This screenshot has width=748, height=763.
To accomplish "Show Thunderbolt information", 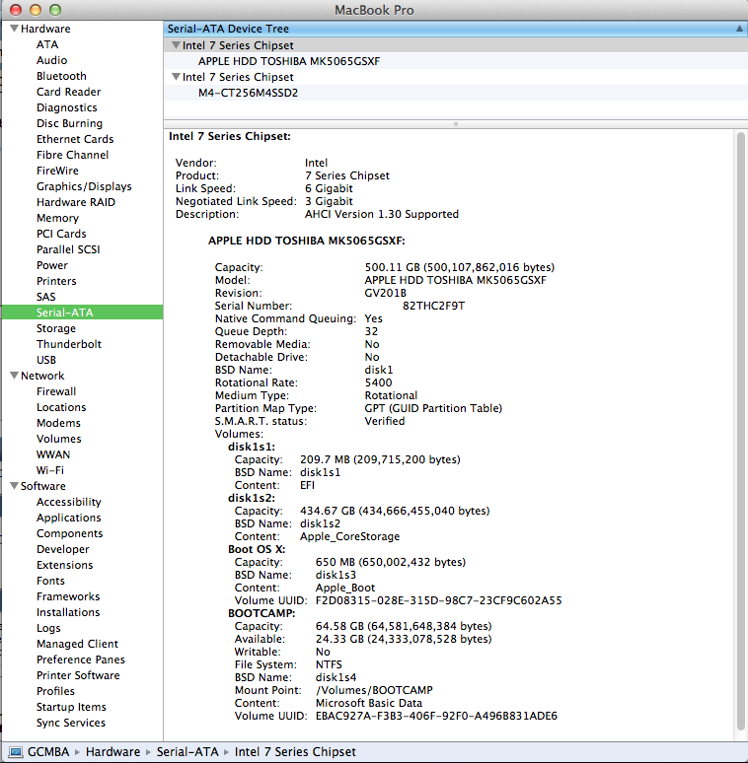I will [x=69, y=344].
